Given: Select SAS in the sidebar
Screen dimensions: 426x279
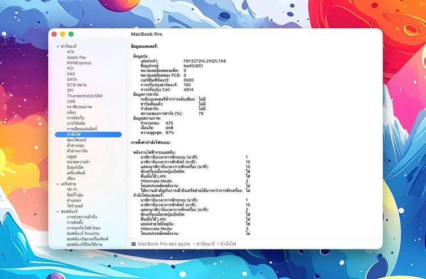Looking at the screenshot, I should pyautogui.click(x=70, y=74).
